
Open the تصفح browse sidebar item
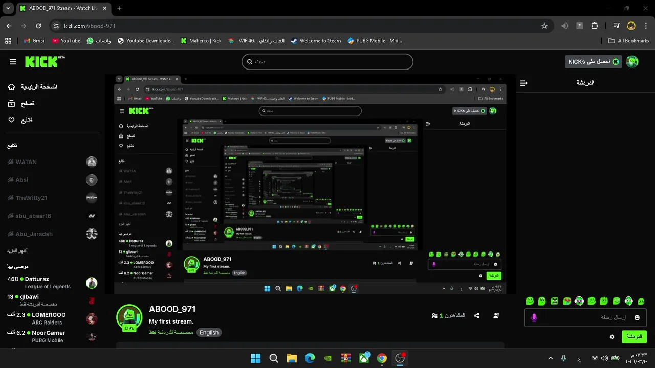[x=21, y=103]
